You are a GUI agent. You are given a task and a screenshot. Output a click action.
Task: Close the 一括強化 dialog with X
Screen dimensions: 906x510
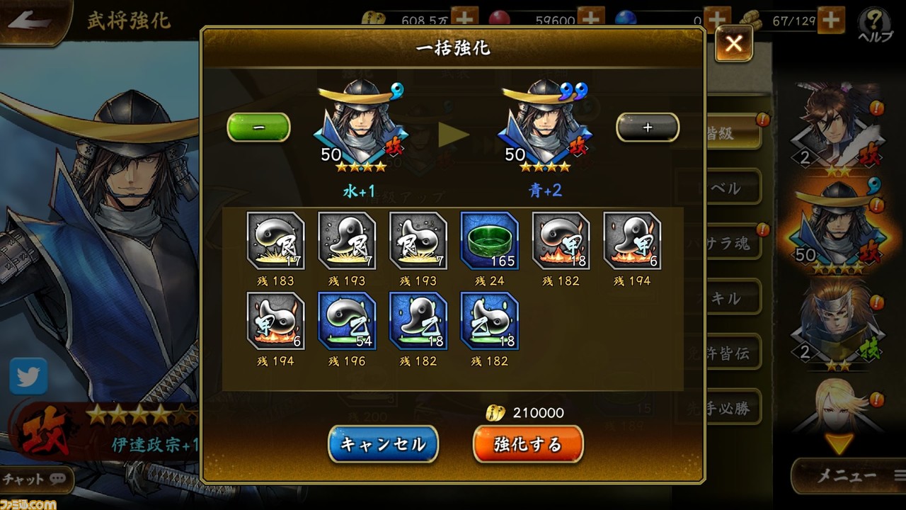[x=733, y=44]
